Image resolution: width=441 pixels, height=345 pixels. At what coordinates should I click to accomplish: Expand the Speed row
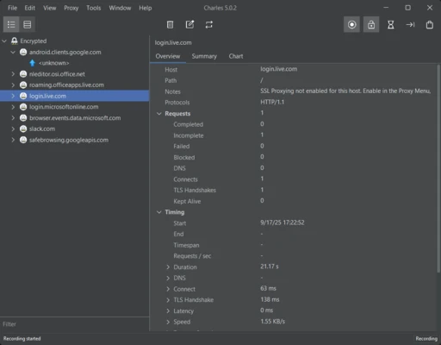168,322
